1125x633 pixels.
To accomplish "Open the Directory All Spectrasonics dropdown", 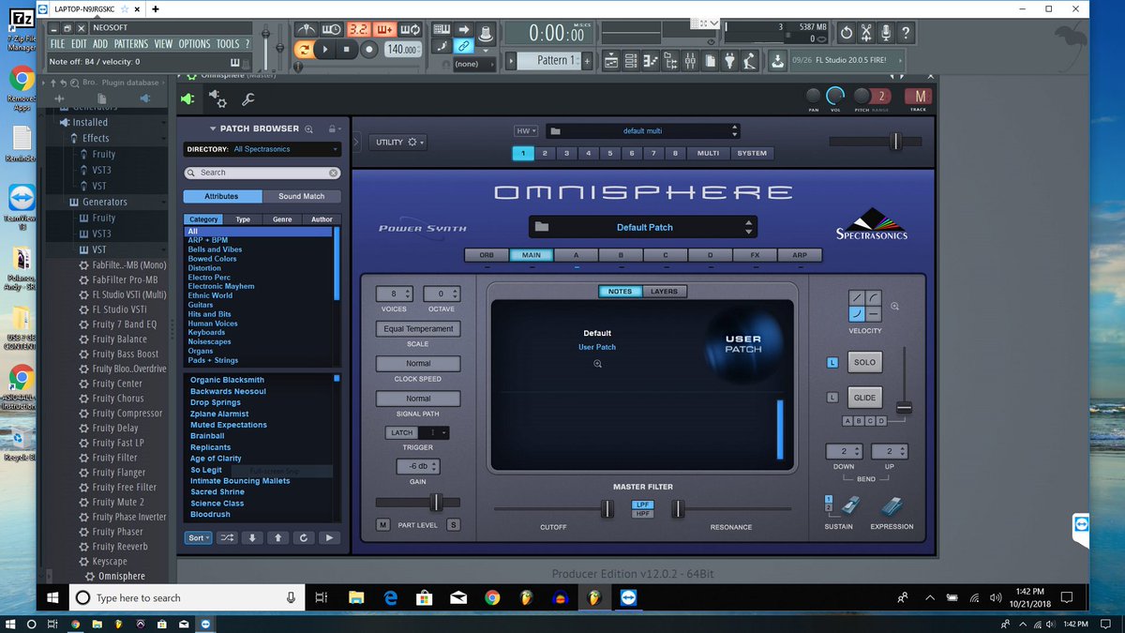I will [x=262, y=149].
